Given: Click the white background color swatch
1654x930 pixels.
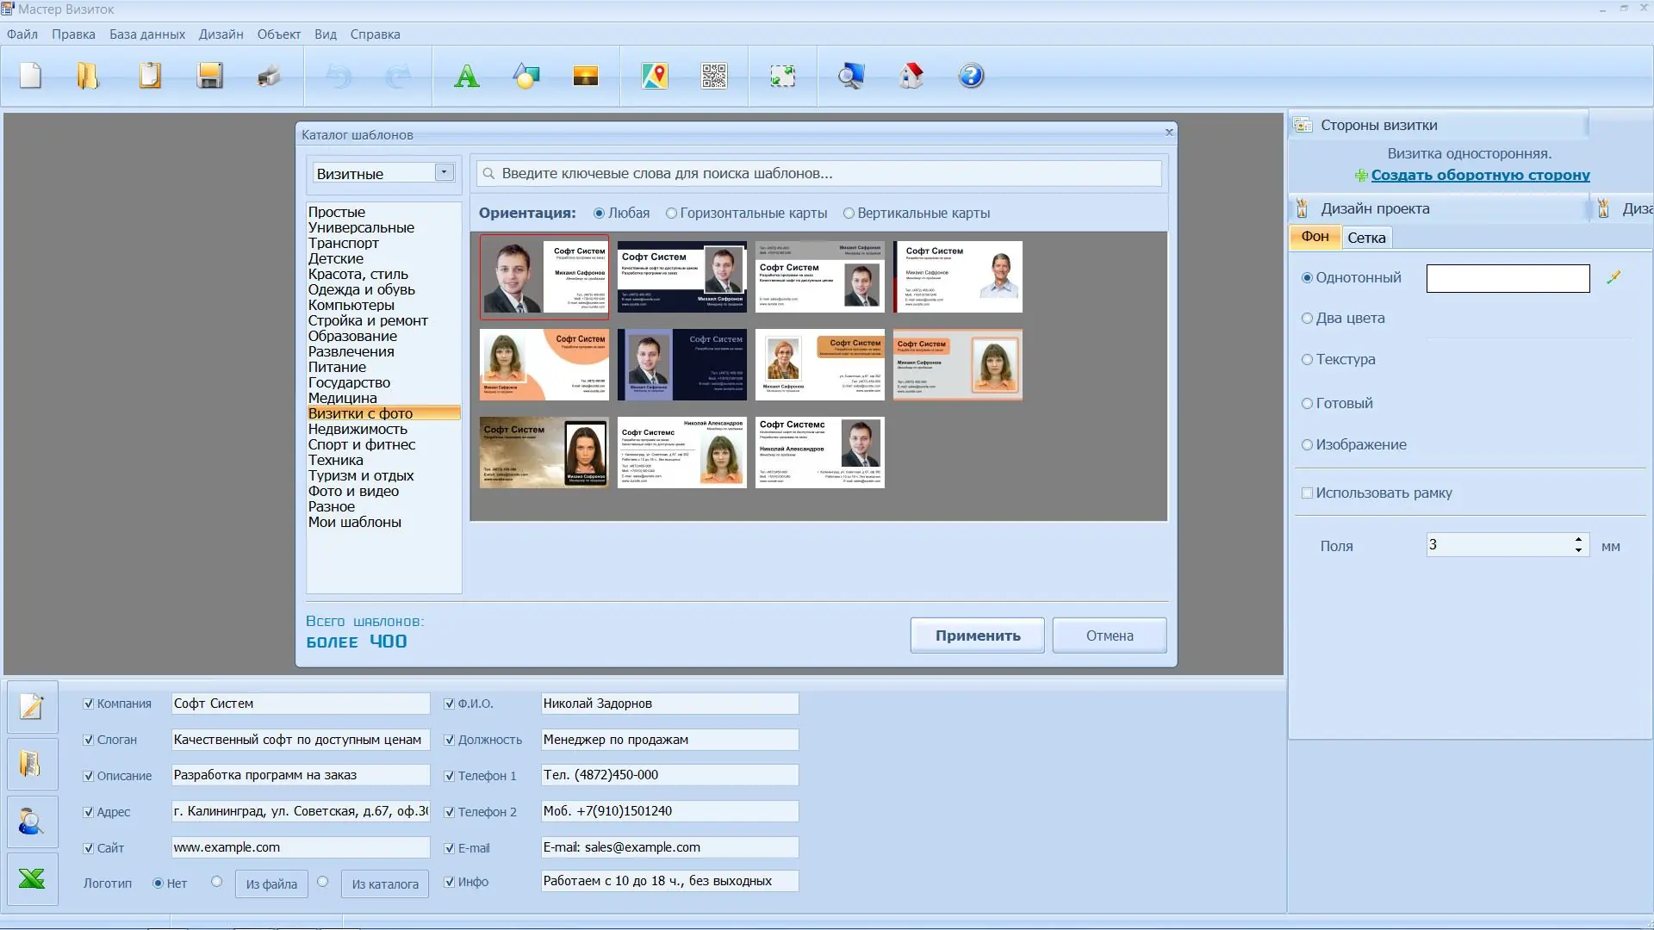Looking at the screenshot, I should click(x=1508, y=278).
